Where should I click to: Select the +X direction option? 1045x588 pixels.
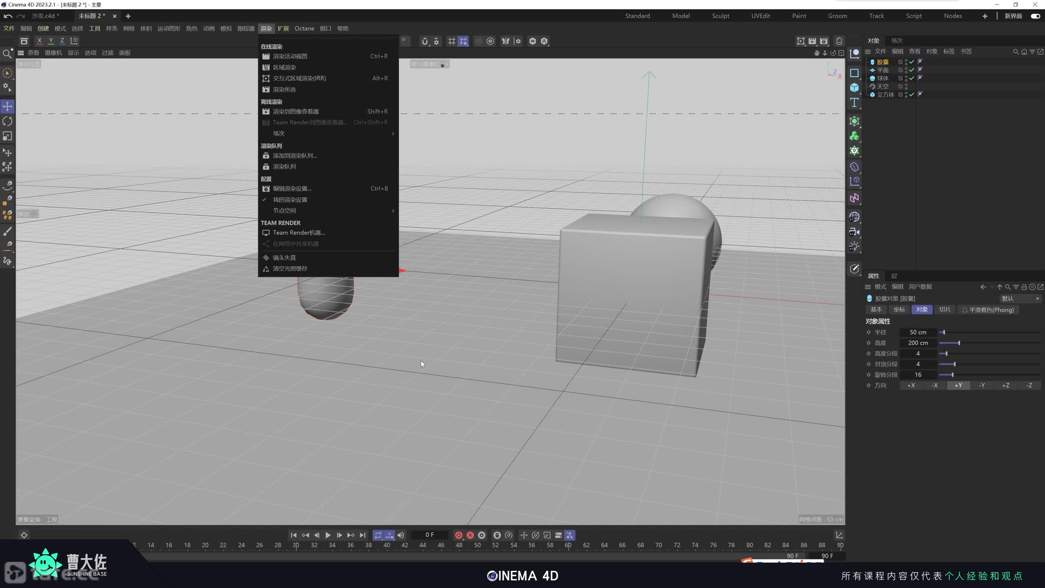911,385
